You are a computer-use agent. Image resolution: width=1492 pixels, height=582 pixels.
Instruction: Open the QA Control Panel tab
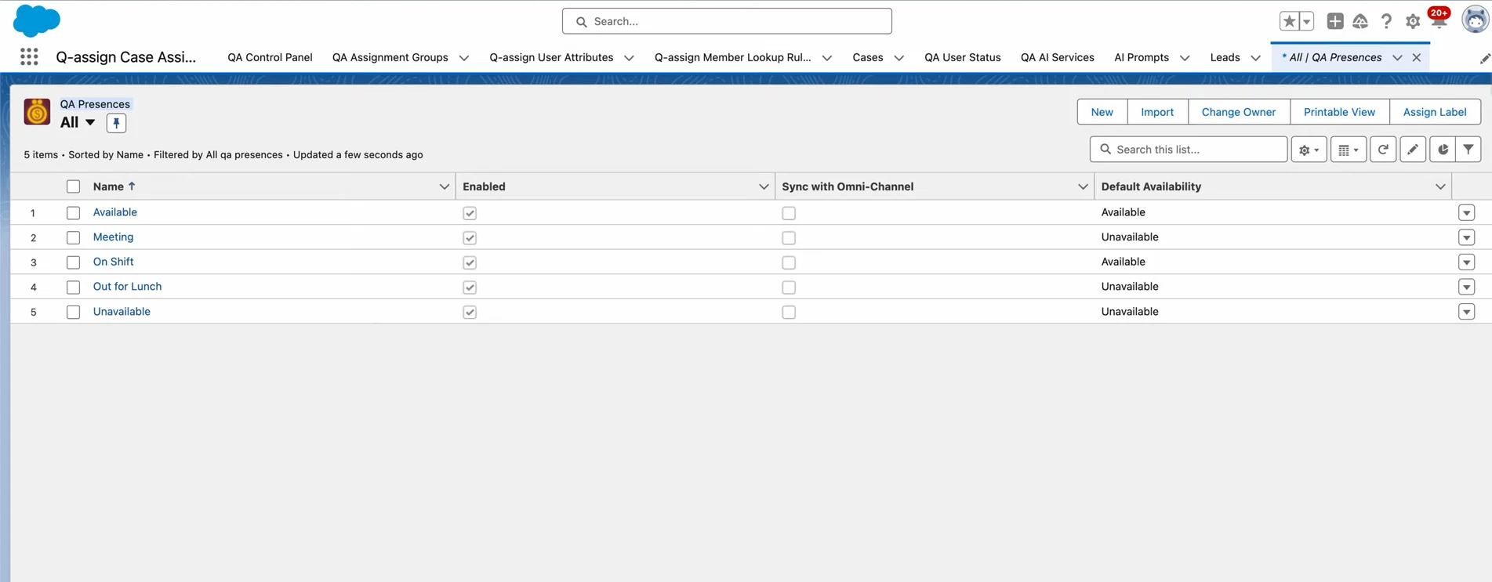270,57
